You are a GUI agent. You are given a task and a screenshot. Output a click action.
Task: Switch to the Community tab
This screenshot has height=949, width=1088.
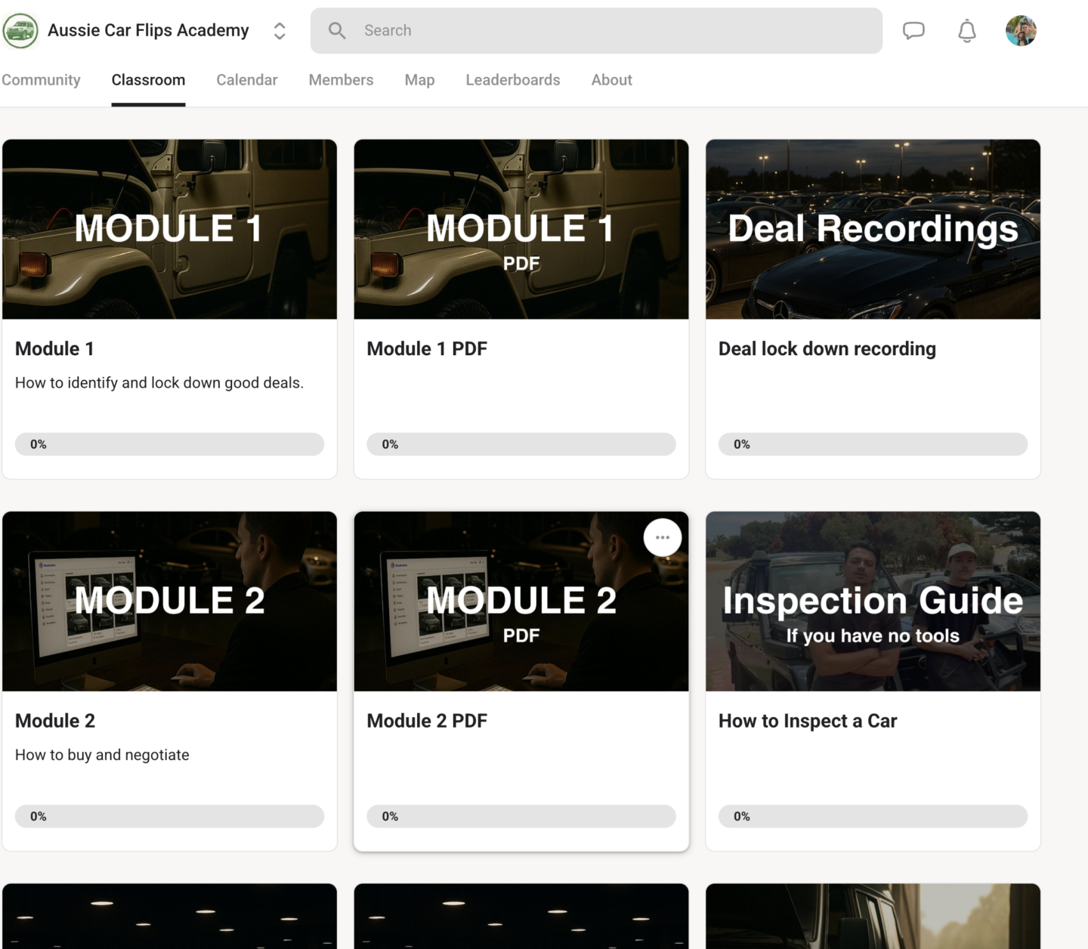pyautogui.click(x=41, y=80)
